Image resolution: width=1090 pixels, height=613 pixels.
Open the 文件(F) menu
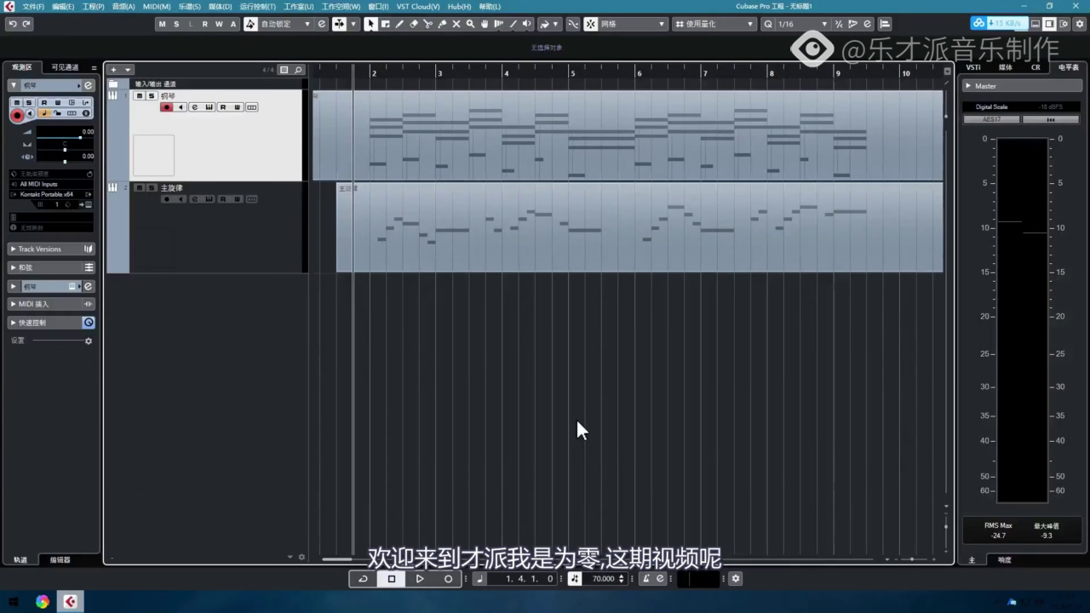point(33,7)
